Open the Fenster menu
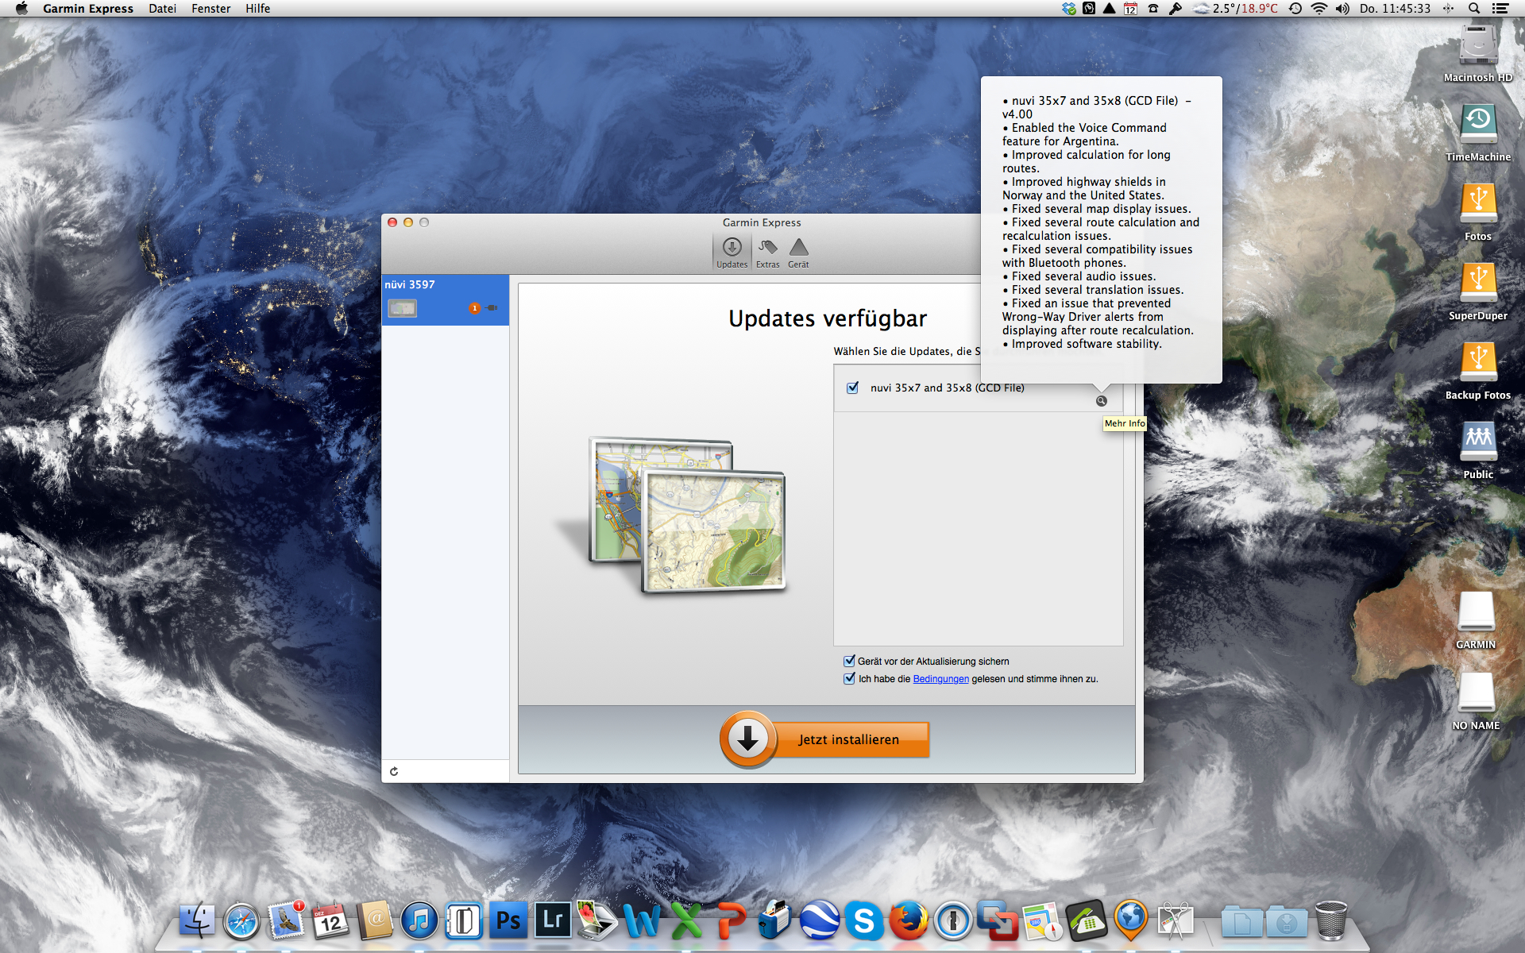Image resolution: width=1525 pixels, height=953 pixels. click(x=210, y=9)
